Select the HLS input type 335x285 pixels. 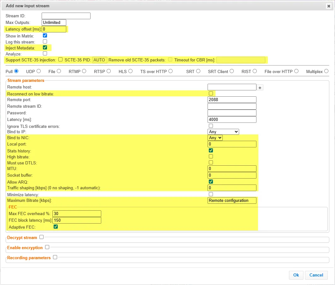pyautogui.click(x=131, y=71)
